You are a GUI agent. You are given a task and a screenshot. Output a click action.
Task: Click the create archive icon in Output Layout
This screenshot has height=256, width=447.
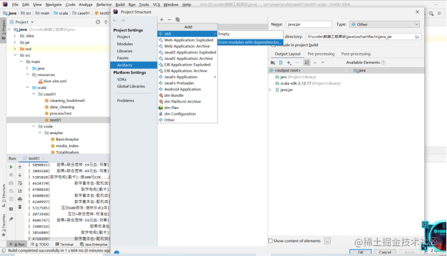(x=281, y=63)
